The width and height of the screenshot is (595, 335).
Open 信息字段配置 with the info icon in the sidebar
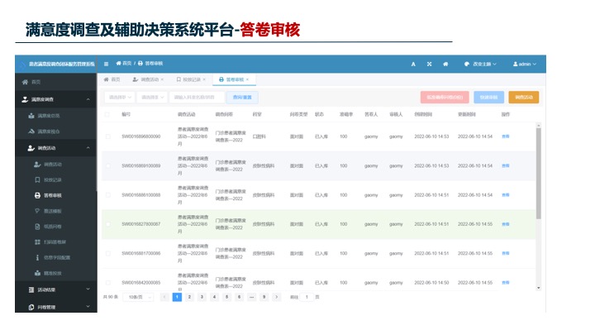point(56,258)
